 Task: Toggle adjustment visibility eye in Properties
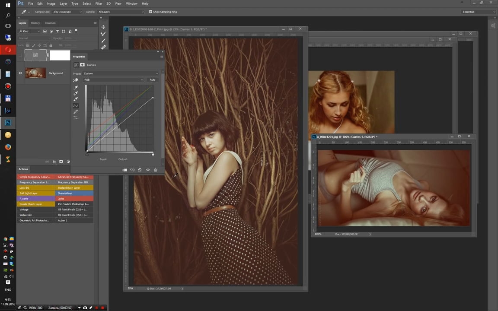tap(148, 170)
